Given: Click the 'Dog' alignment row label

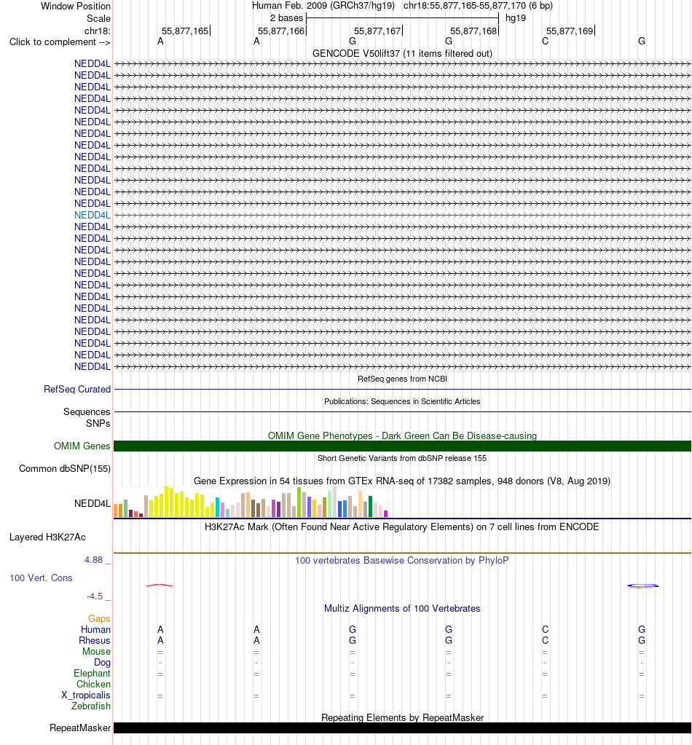Looking at the screenshot, I should coord(102,662).
